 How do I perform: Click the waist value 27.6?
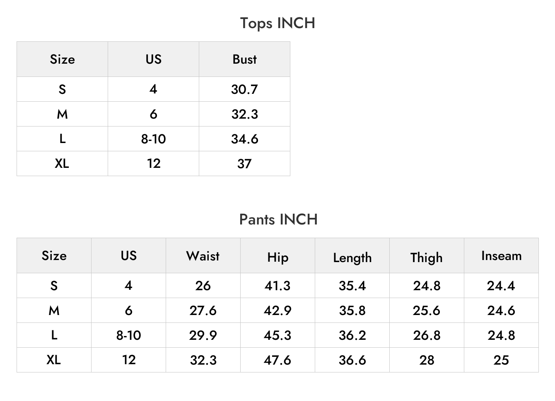203,310
